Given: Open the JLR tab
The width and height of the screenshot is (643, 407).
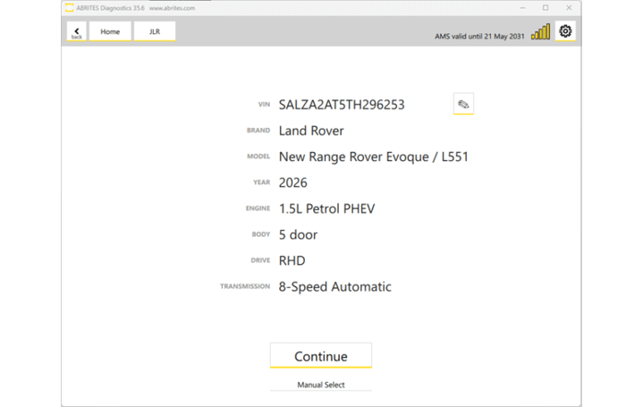Looking at the screenshot, I should pos(155,31).
